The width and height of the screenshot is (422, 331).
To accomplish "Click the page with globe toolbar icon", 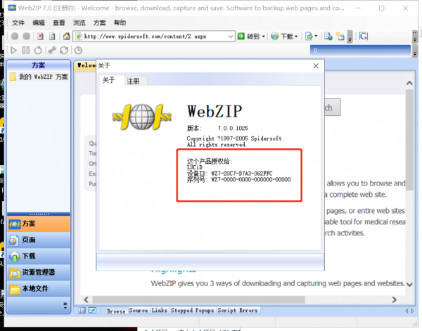I will click(328, 36).
